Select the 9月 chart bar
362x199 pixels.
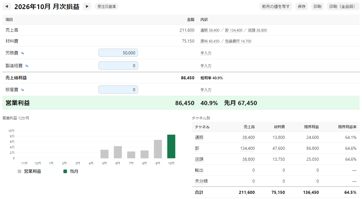[x=158, y=149]
